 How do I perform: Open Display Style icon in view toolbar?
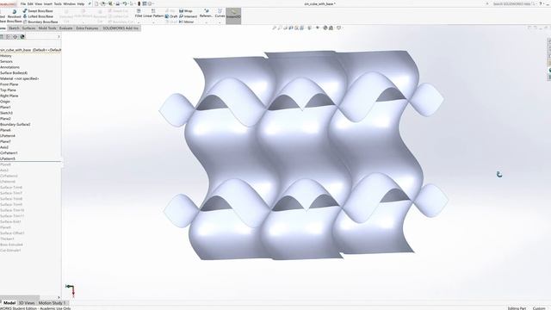tap(310, 28)
